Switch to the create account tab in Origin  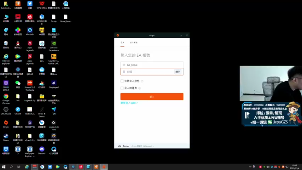click(x=134, y=43)
